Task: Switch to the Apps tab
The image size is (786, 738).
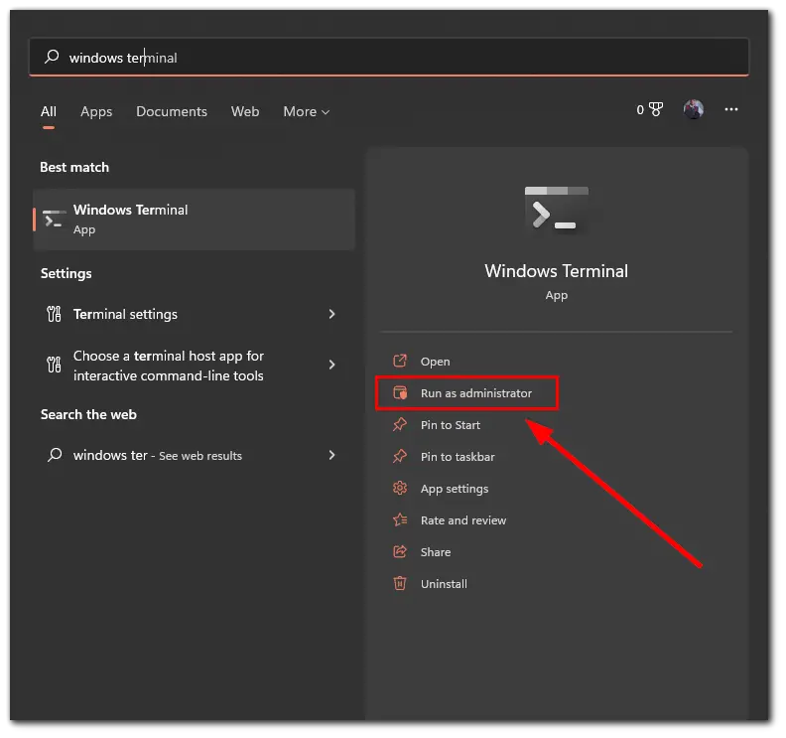Action: [x=96, y=111]
